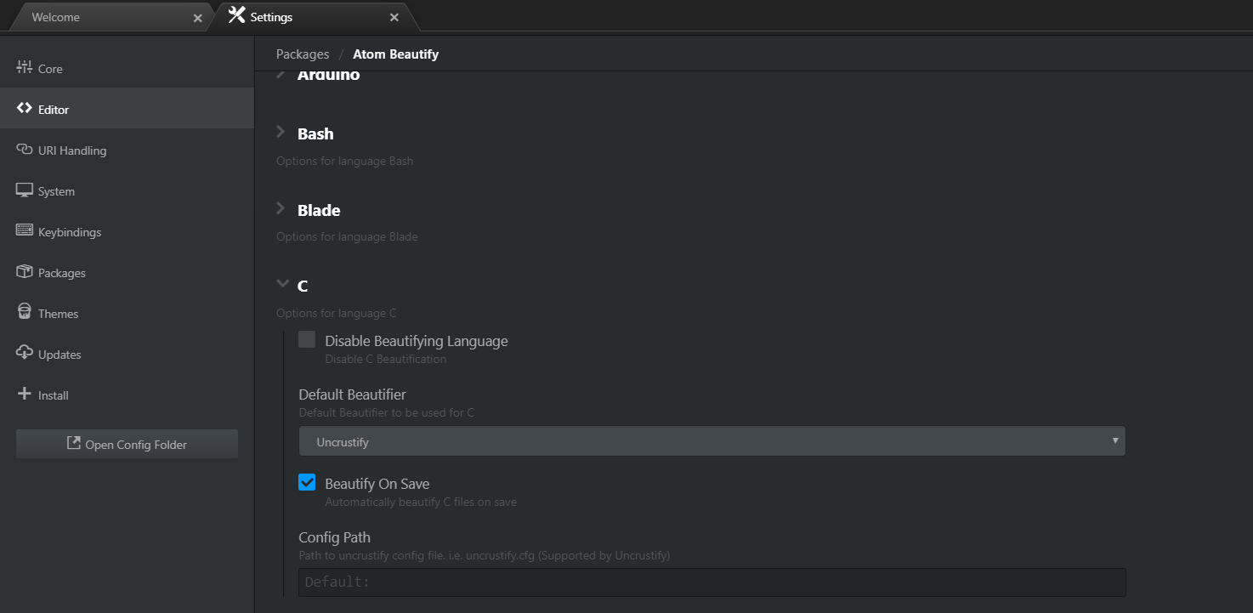Open URI Handling settings
This screenshot has width=1253, height=613.
[71, 150]
